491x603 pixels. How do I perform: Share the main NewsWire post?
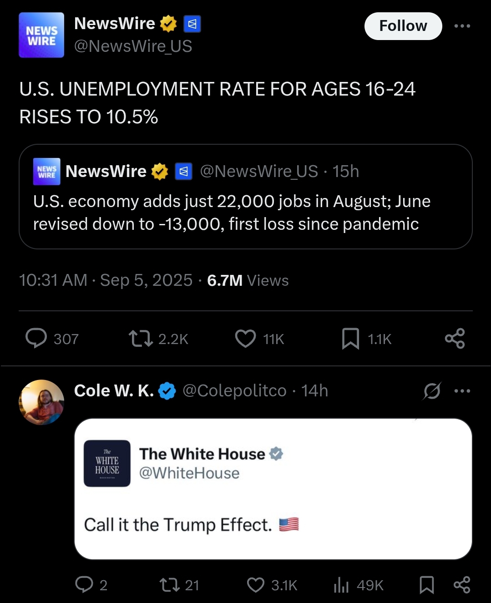pyautogui.click(x=455, y=339)
